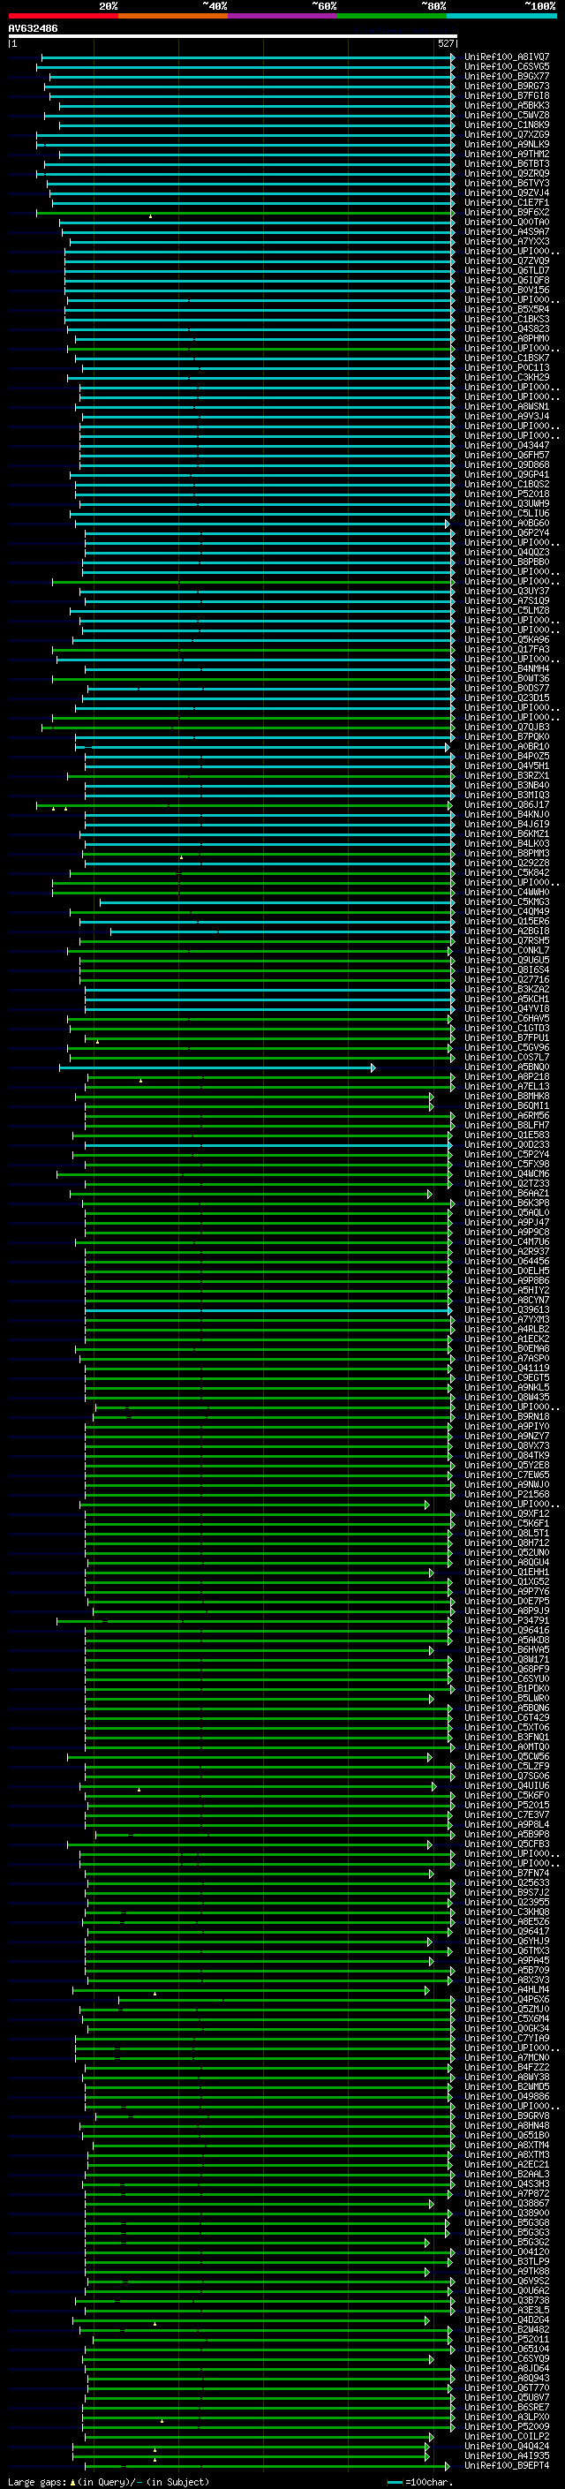
Task: Click the UniRef100_A4S9A7 label
Action: click(x=506, y=232)
